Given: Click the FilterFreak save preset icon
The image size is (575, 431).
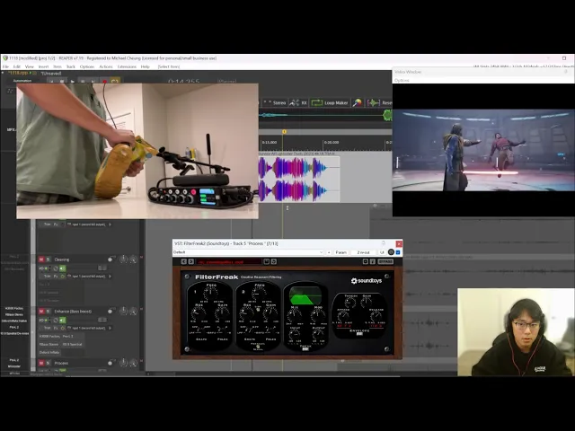Looking at the screenshot, I should 267,261.
